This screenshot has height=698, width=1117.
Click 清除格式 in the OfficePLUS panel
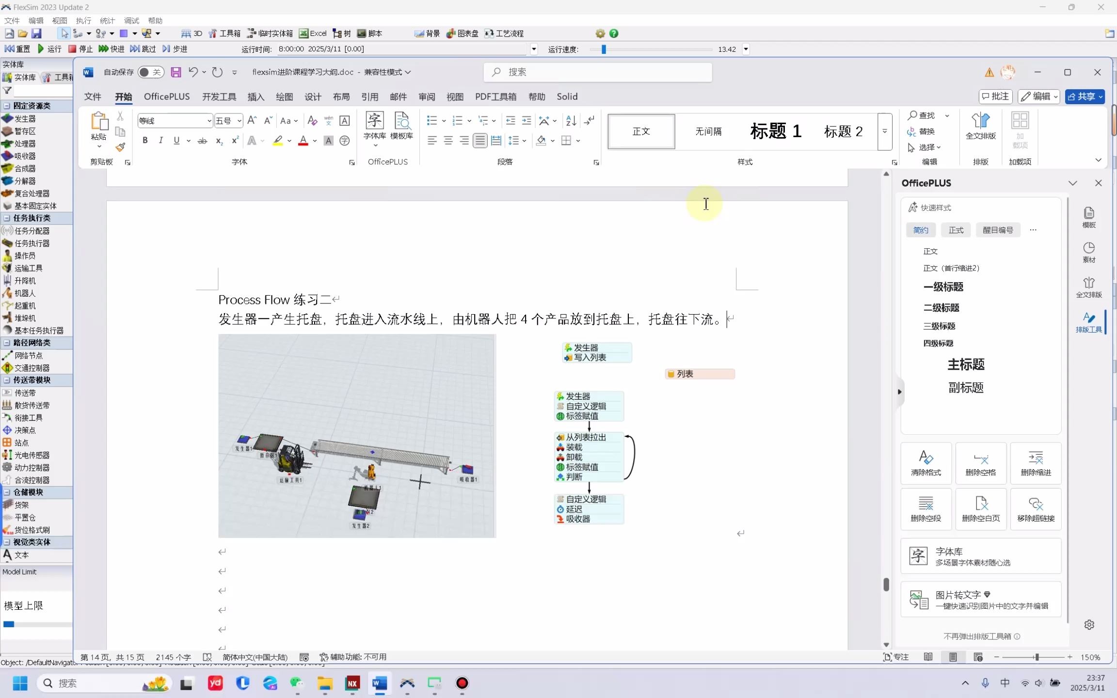(925, 463)
